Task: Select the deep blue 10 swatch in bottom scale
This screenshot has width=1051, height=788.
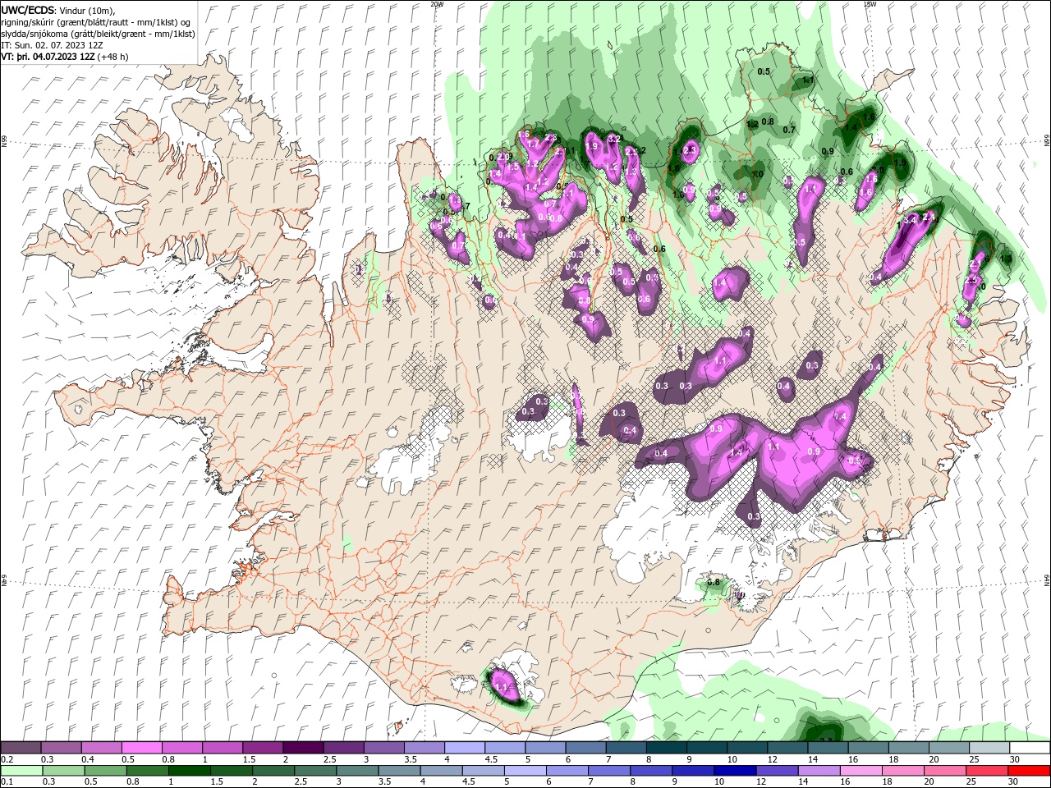Action: pos(734,771)
